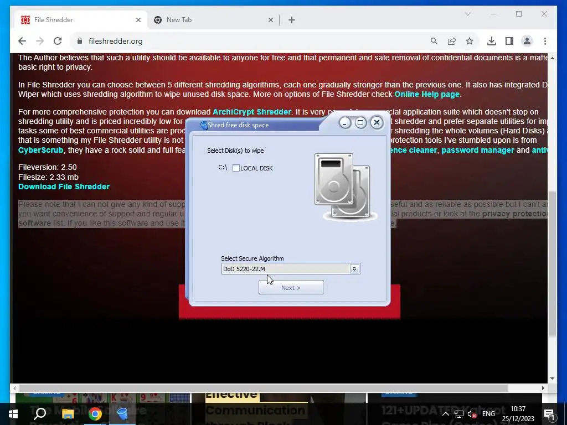Open the privacy protection link
This screenshot has height=425, width=567.
pos(514,214)
